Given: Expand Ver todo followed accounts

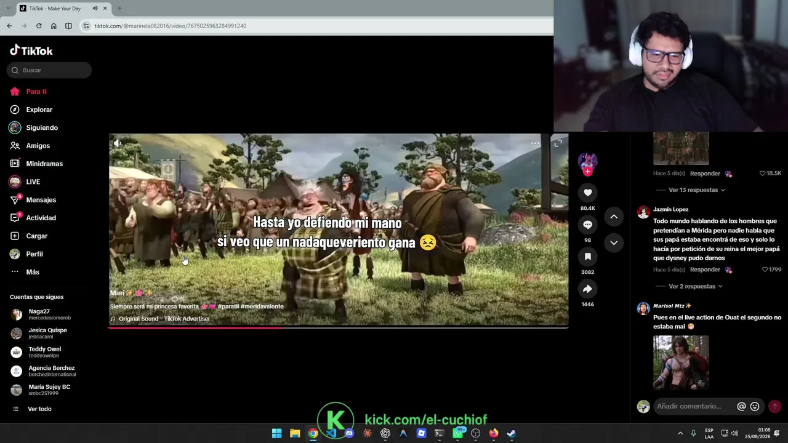Looking at the screenshot, I should point(39,409).
